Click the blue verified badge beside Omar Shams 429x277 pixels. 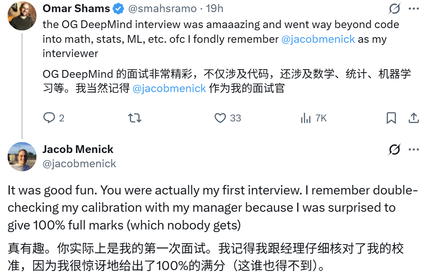point(118,9)
